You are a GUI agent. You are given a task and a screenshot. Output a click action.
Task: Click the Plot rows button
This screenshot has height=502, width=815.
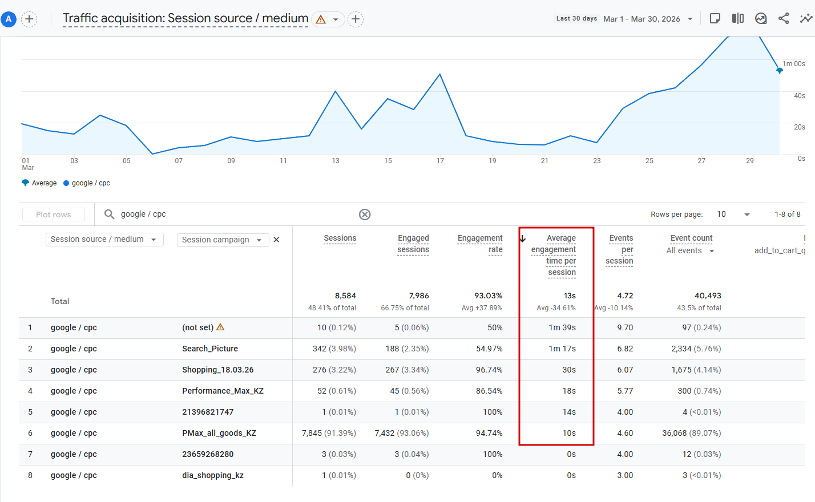click(x=54, y=214)
